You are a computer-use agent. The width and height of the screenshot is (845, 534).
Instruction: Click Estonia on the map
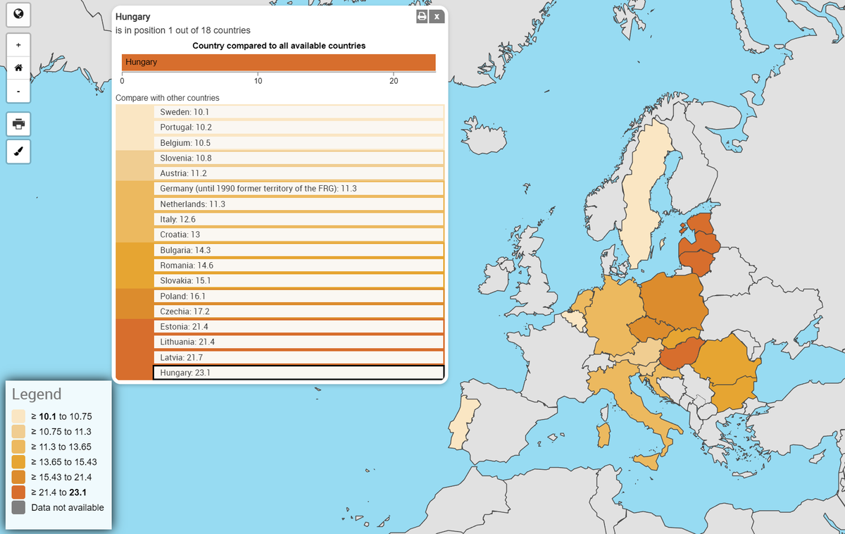pyautogui.click(x=701, y=223)
